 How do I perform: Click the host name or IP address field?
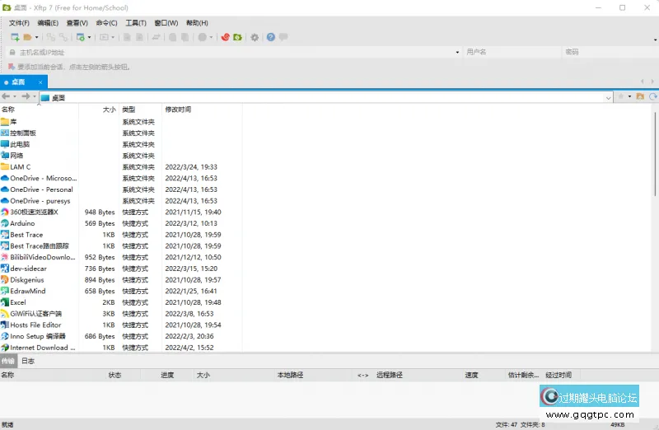click(233, 52)
